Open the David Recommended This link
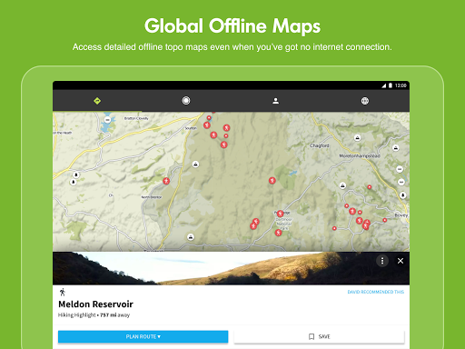 [376, 292]
